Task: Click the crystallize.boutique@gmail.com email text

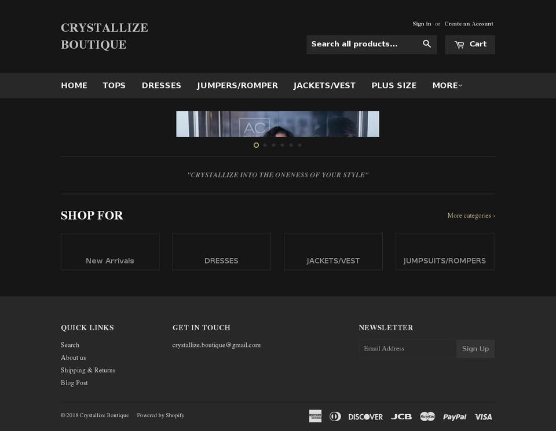Action: tap(216, 345)
